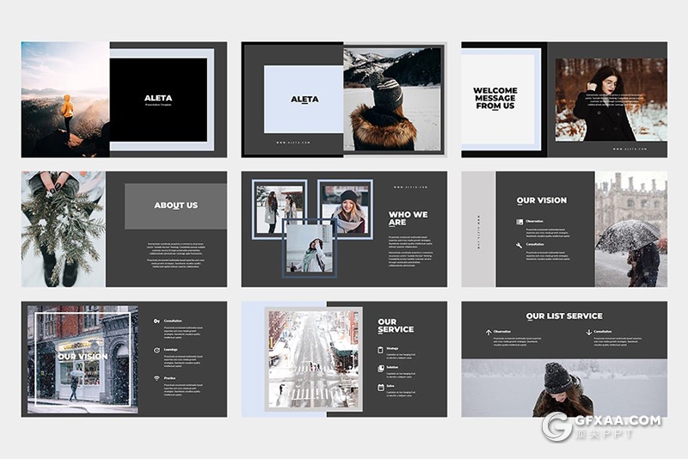Open the About Us slide
The image size is (688, 459).
124,229
